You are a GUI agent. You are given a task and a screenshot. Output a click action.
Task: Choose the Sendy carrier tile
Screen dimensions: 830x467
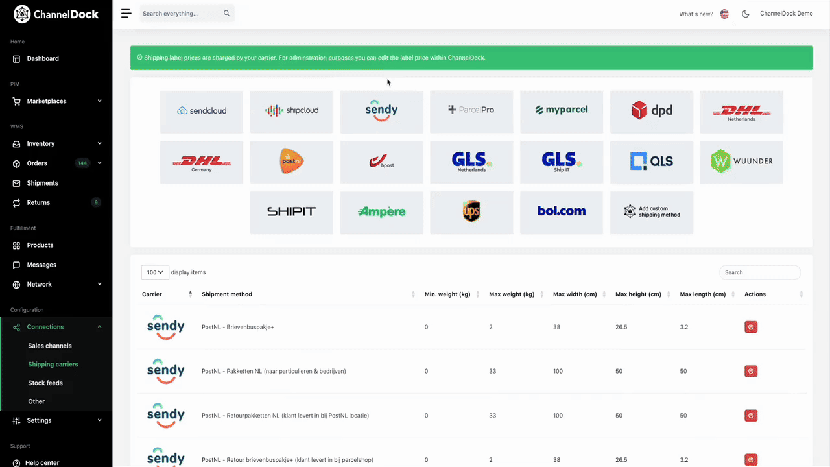point(382,112)
